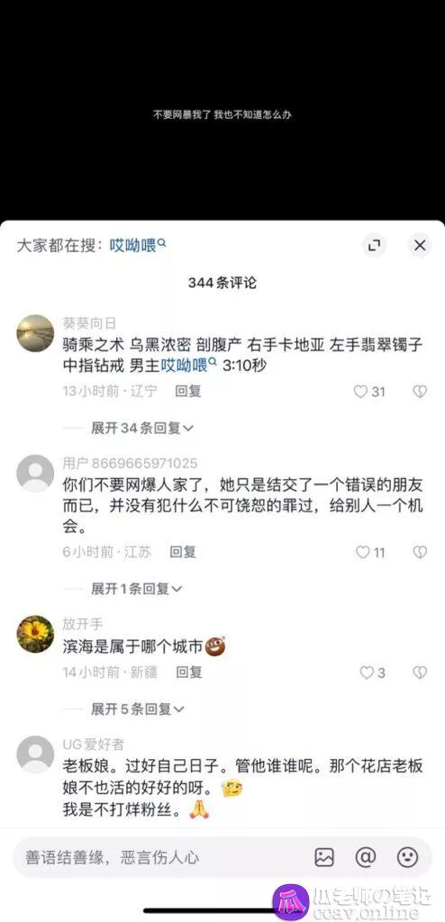Expand the comments panel to fullscreen
Viewport: 445px width, 922px height.
point(374,245)
